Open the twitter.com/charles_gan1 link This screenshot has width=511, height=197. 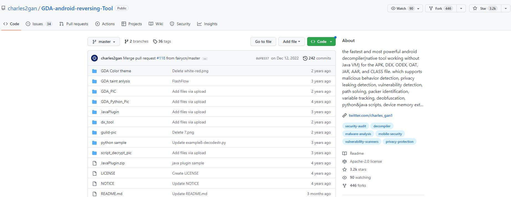point(371,115)
